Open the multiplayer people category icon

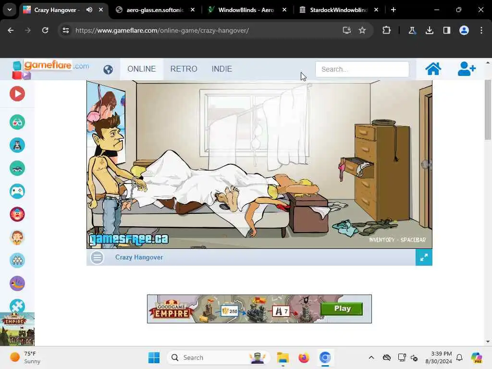tap(17, 260)
